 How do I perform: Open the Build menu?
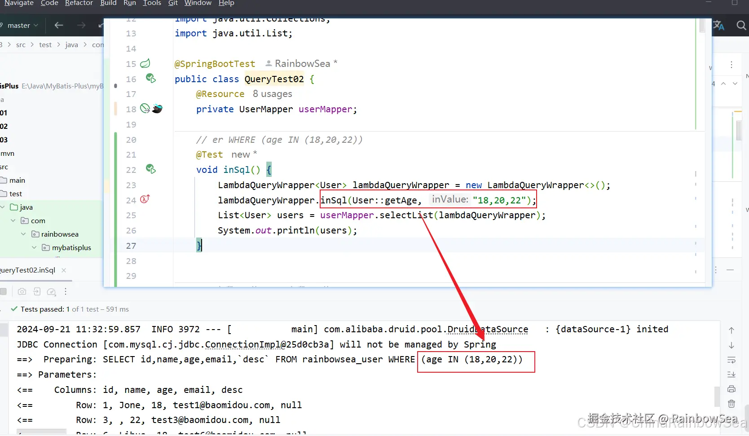click(108, 3)
